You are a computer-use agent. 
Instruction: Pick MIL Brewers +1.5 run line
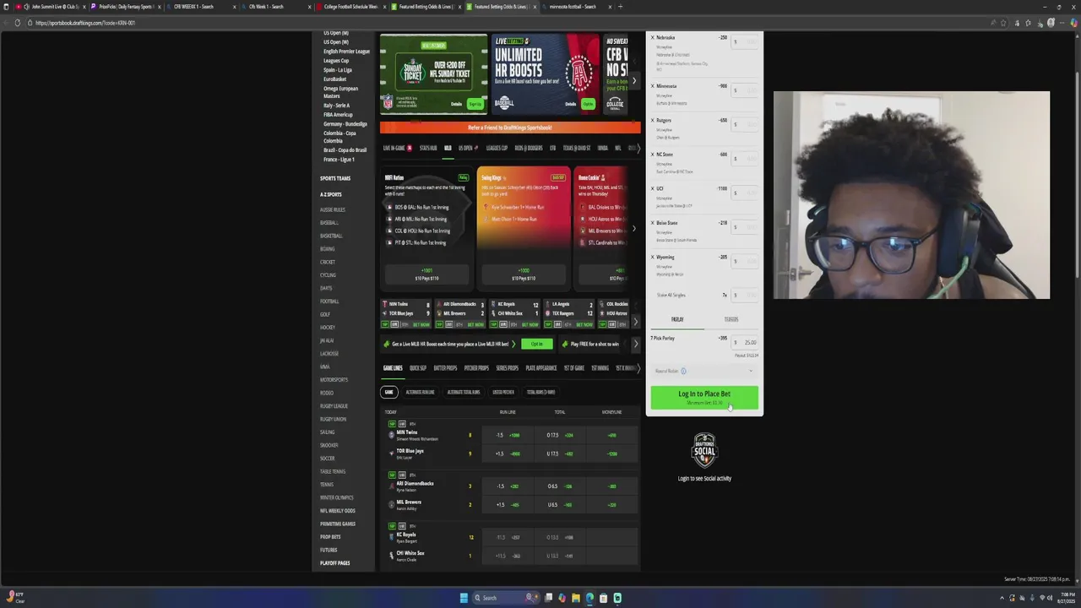(508, 505)
